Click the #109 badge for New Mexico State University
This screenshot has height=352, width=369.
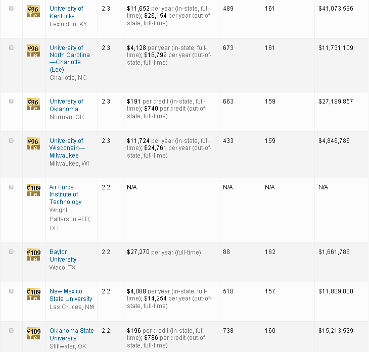(33, 294)
